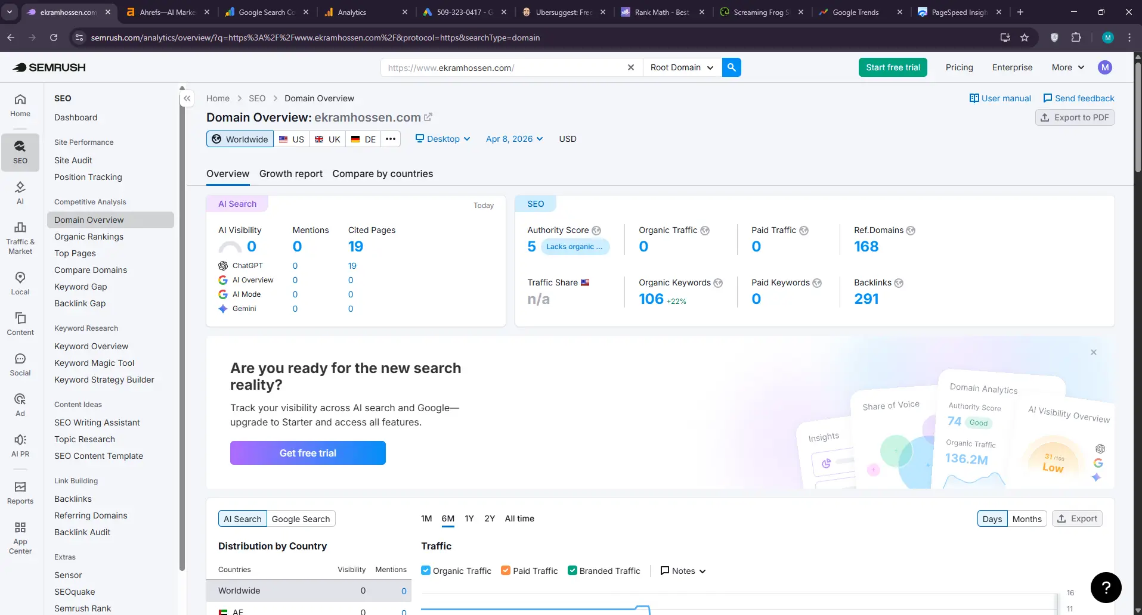Switch to the Growth report tab
1142x615 pixels.
pyautogui.click(x=291, y=173)
